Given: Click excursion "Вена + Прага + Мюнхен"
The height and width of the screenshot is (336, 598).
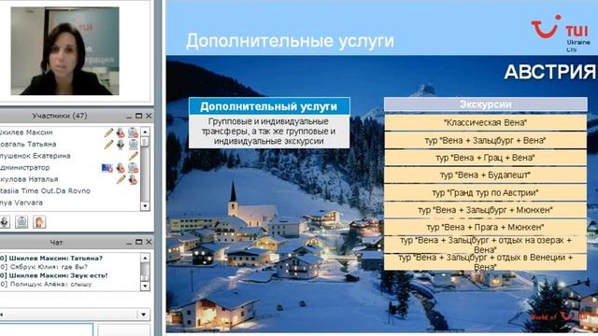Looking at the screenshot, I should point(485,227).
